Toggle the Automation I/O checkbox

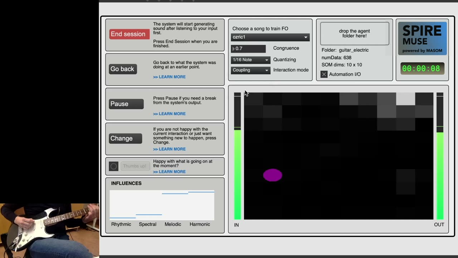tap(324, 74)
